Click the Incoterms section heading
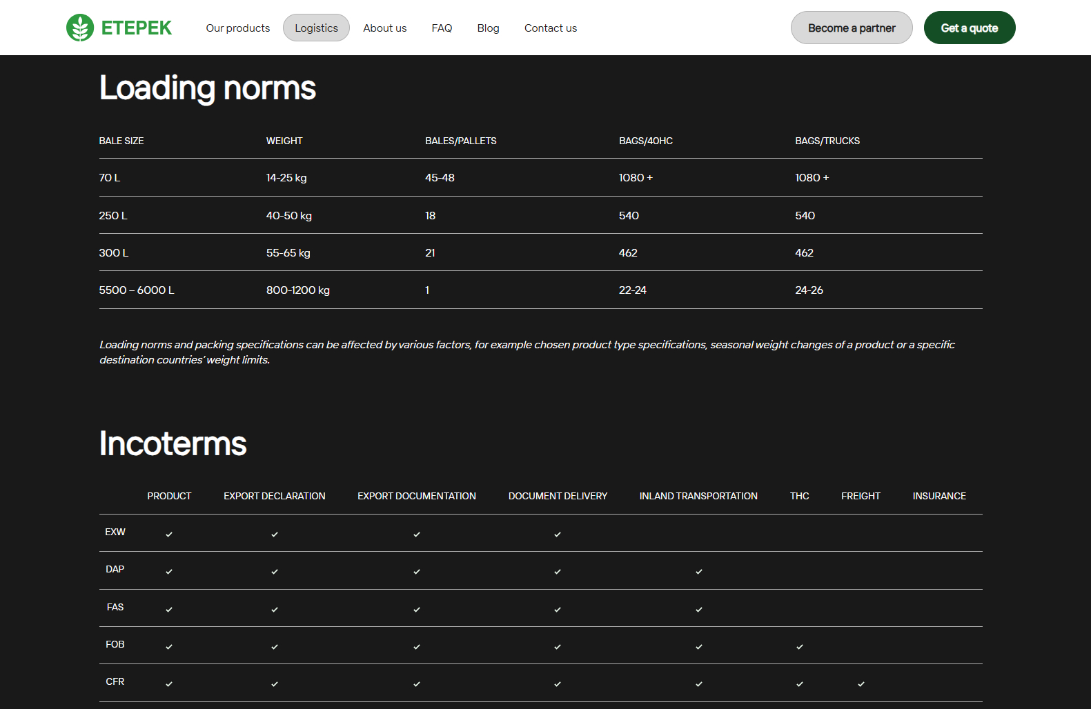Screen dimensions: 1091x709 [x=173, y=443]
